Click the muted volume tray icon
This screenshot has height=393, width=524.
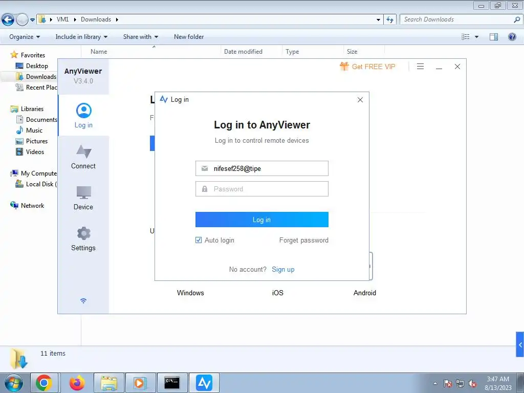[x=472, y=384]
